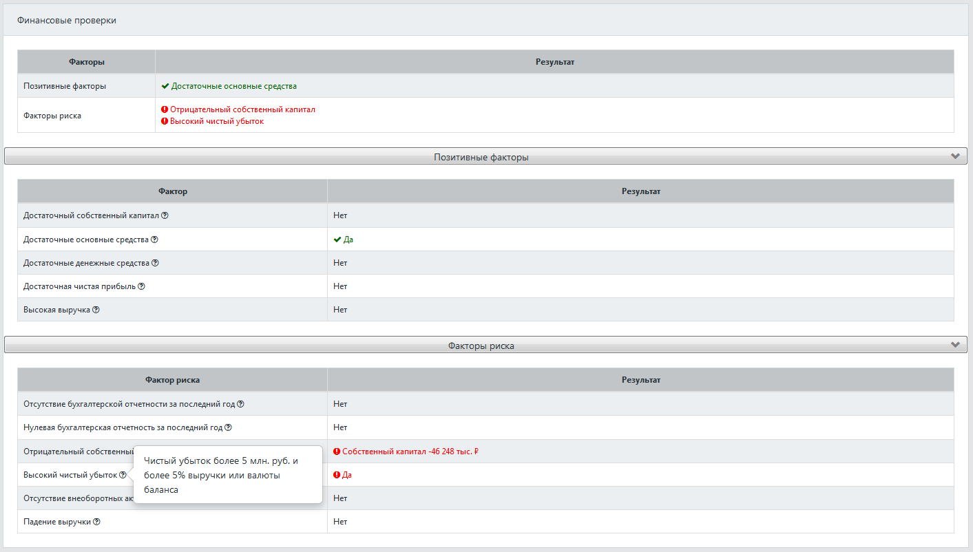Click question icon for Достаточные денежные средства
The image size is (973, 552).
coord(155,263)
